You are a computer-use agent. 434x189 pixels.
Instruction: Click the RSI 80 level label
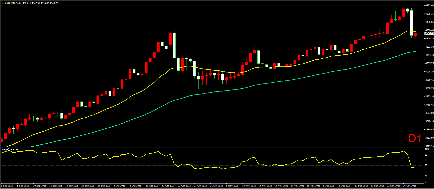pos(426,155)
